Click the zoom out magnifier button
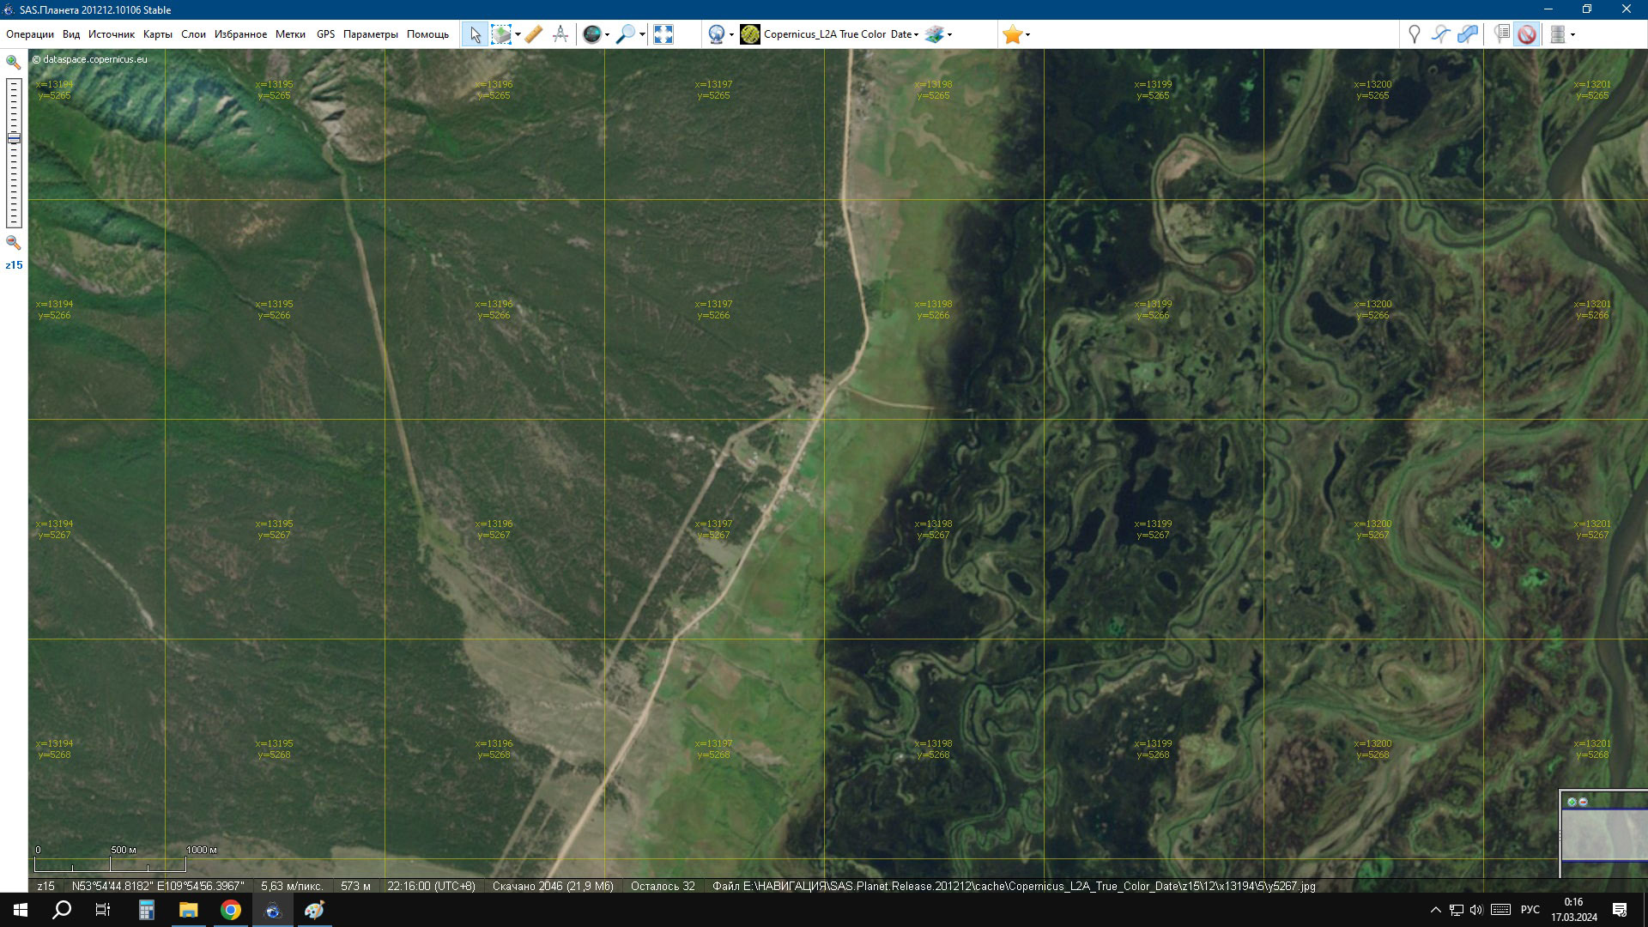Image resolution: width=1648 pixels, height=927 pixels. coord(13,243)
